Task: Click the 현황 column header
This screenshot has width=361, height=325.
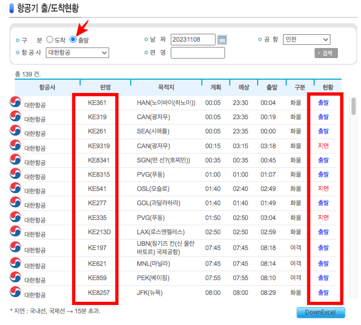Action: click(328, 88)
